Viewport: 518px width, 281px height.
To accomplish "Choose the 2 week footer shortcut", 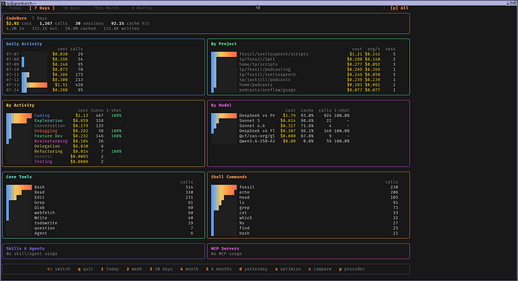I will (x=134, y=269).
